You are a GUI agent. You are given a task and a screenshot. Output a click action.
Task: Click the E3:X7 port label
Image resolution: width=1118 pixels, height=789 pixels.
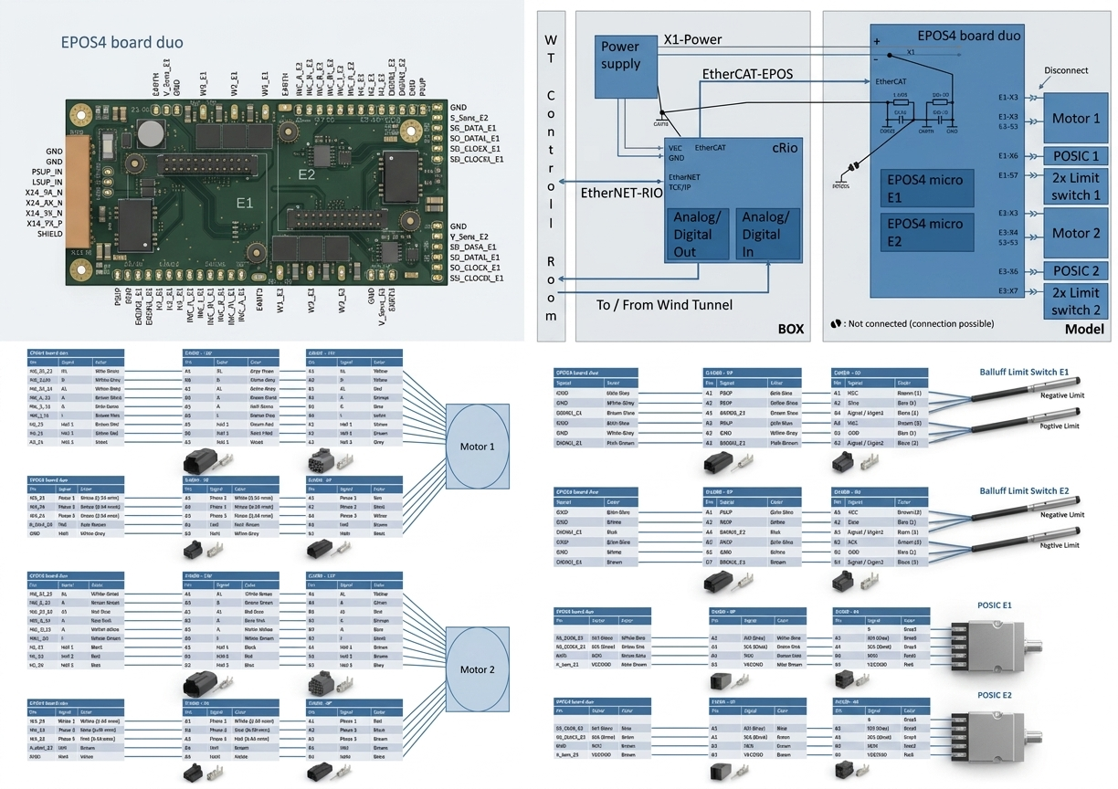coord(1008,290)
